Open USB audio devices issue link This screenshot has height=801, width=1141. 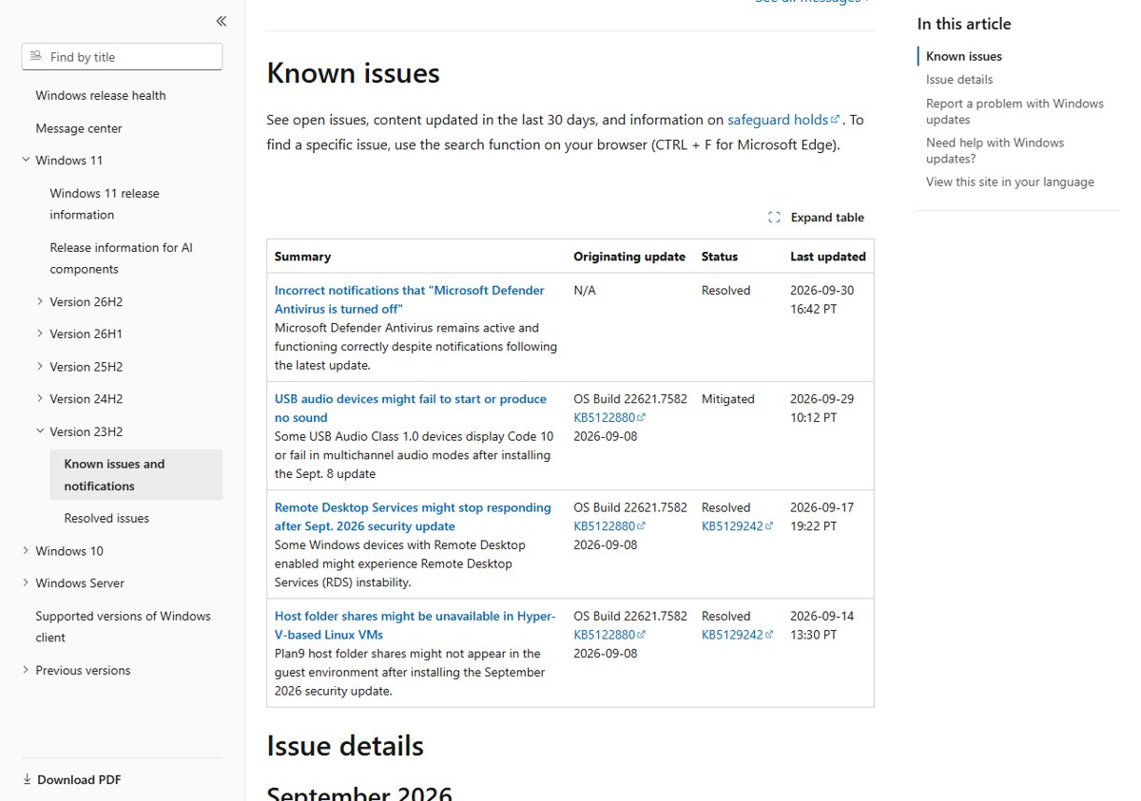click(x=411, y=409)
